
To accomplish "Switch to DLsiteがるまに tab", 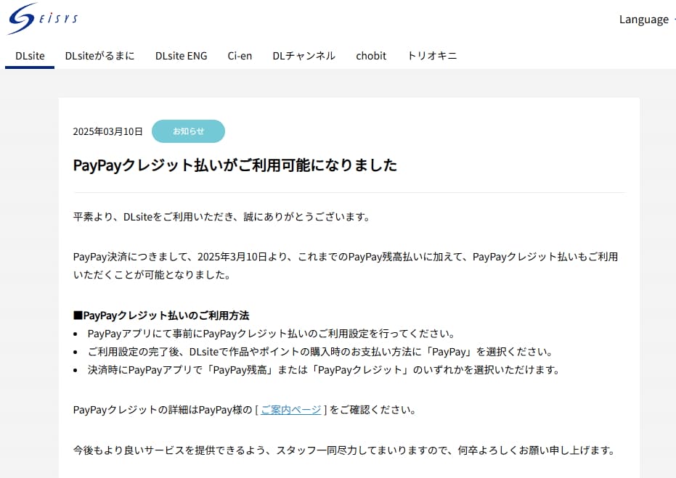I will (x=99, y=56).
